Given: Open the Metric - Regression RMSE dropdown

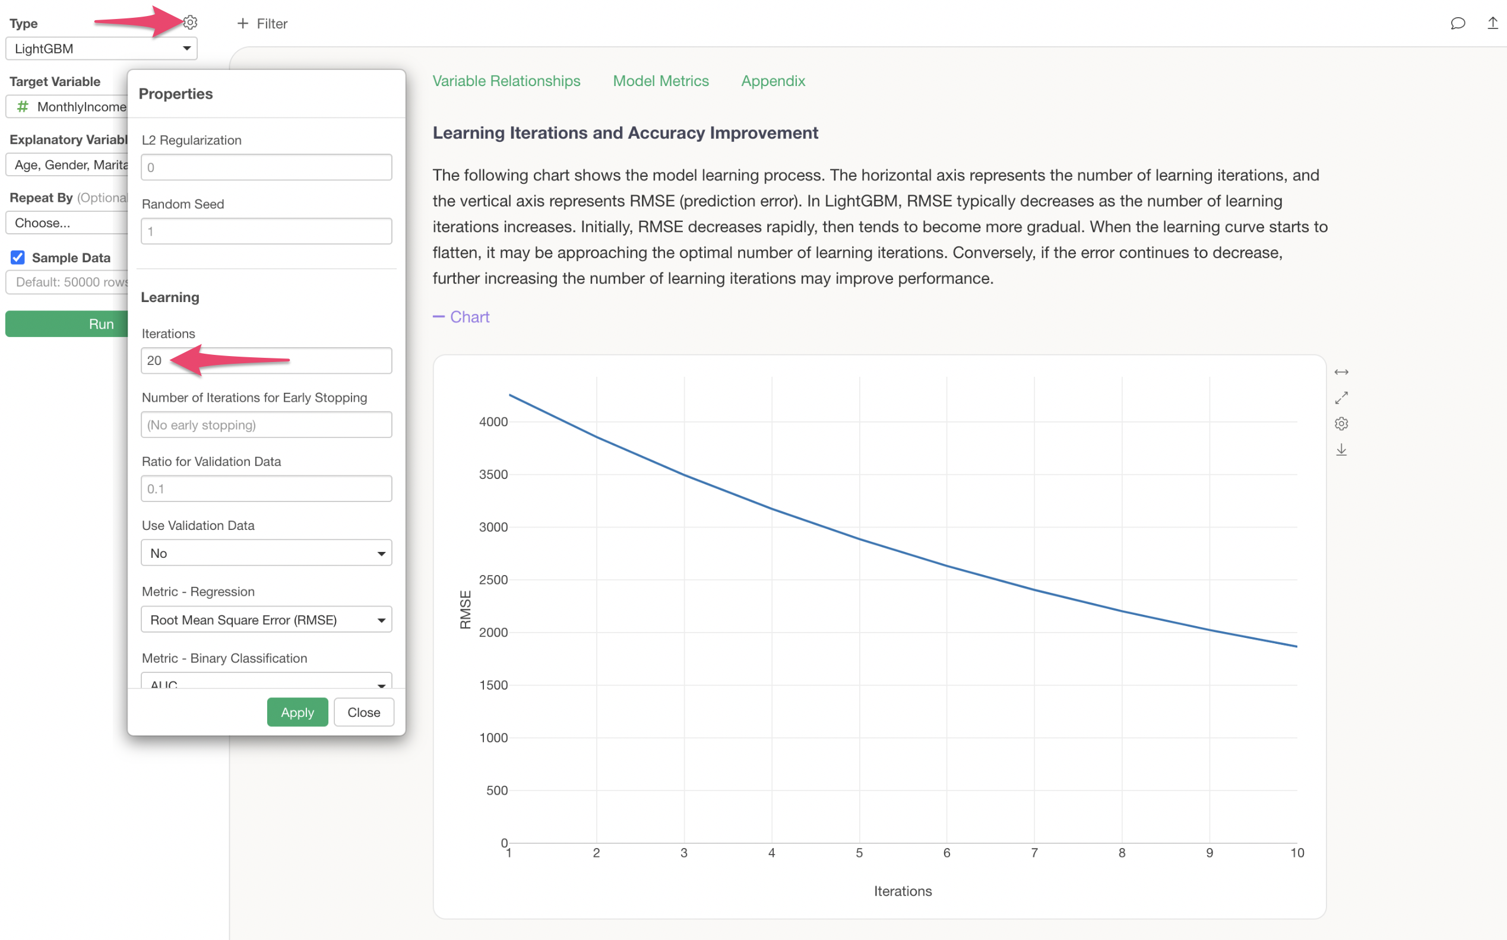Looking at the screenshot, I should (x=266, y=619).
